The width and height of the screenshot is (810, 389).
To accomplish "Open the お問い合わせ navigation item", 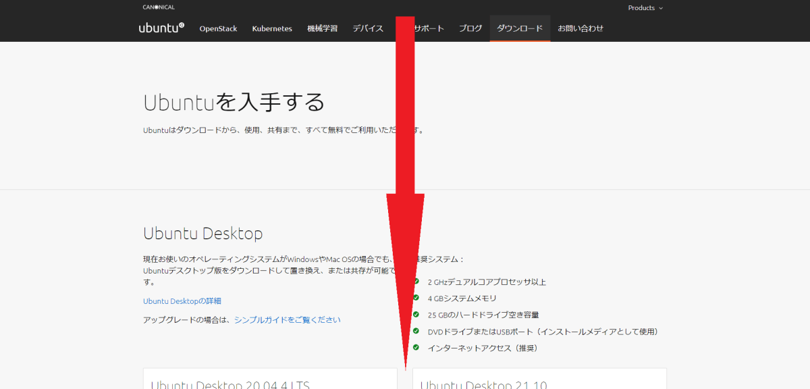I will (x=580, y=28).
